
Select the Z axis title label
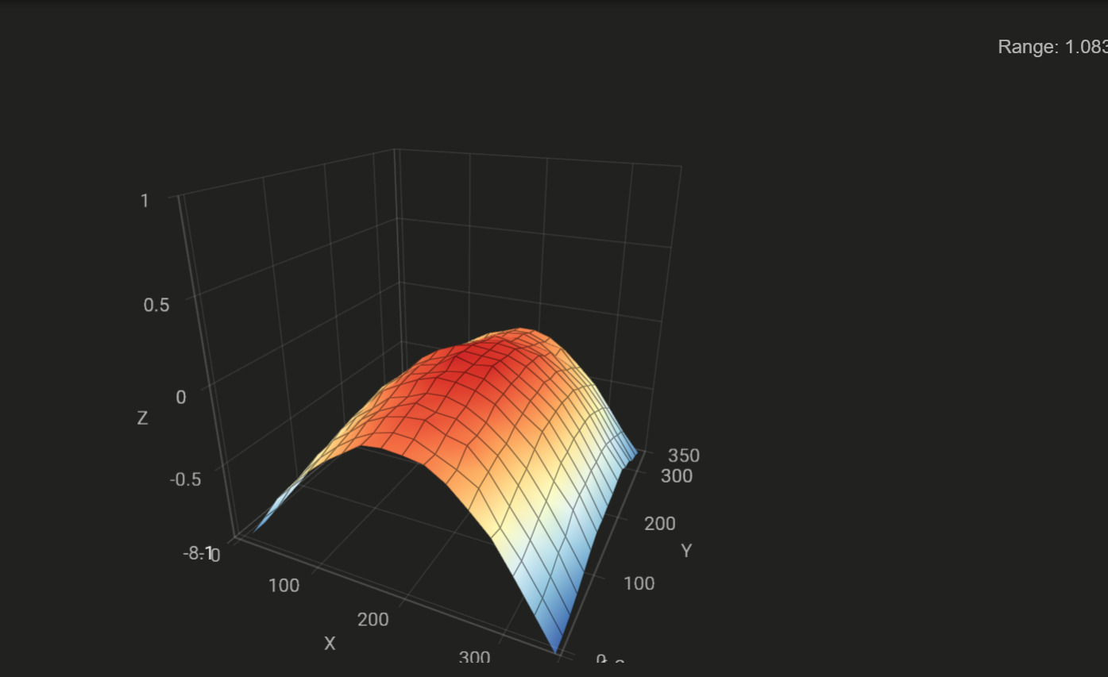[x=142, y=418]
